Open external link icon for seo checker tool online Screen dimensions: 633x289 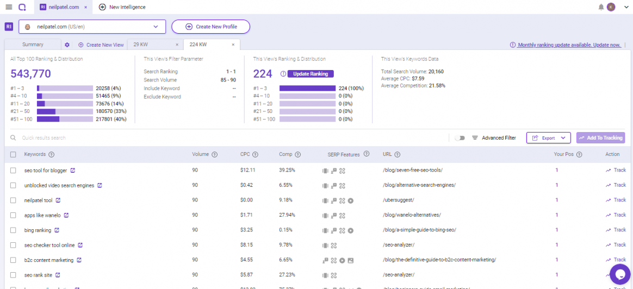click(80, 245)
